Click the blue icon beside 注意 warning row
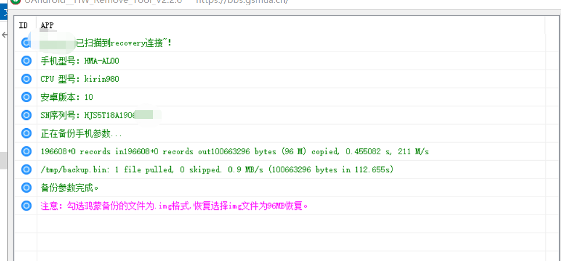This screenshot has width=561, height=261. point(26,206)
